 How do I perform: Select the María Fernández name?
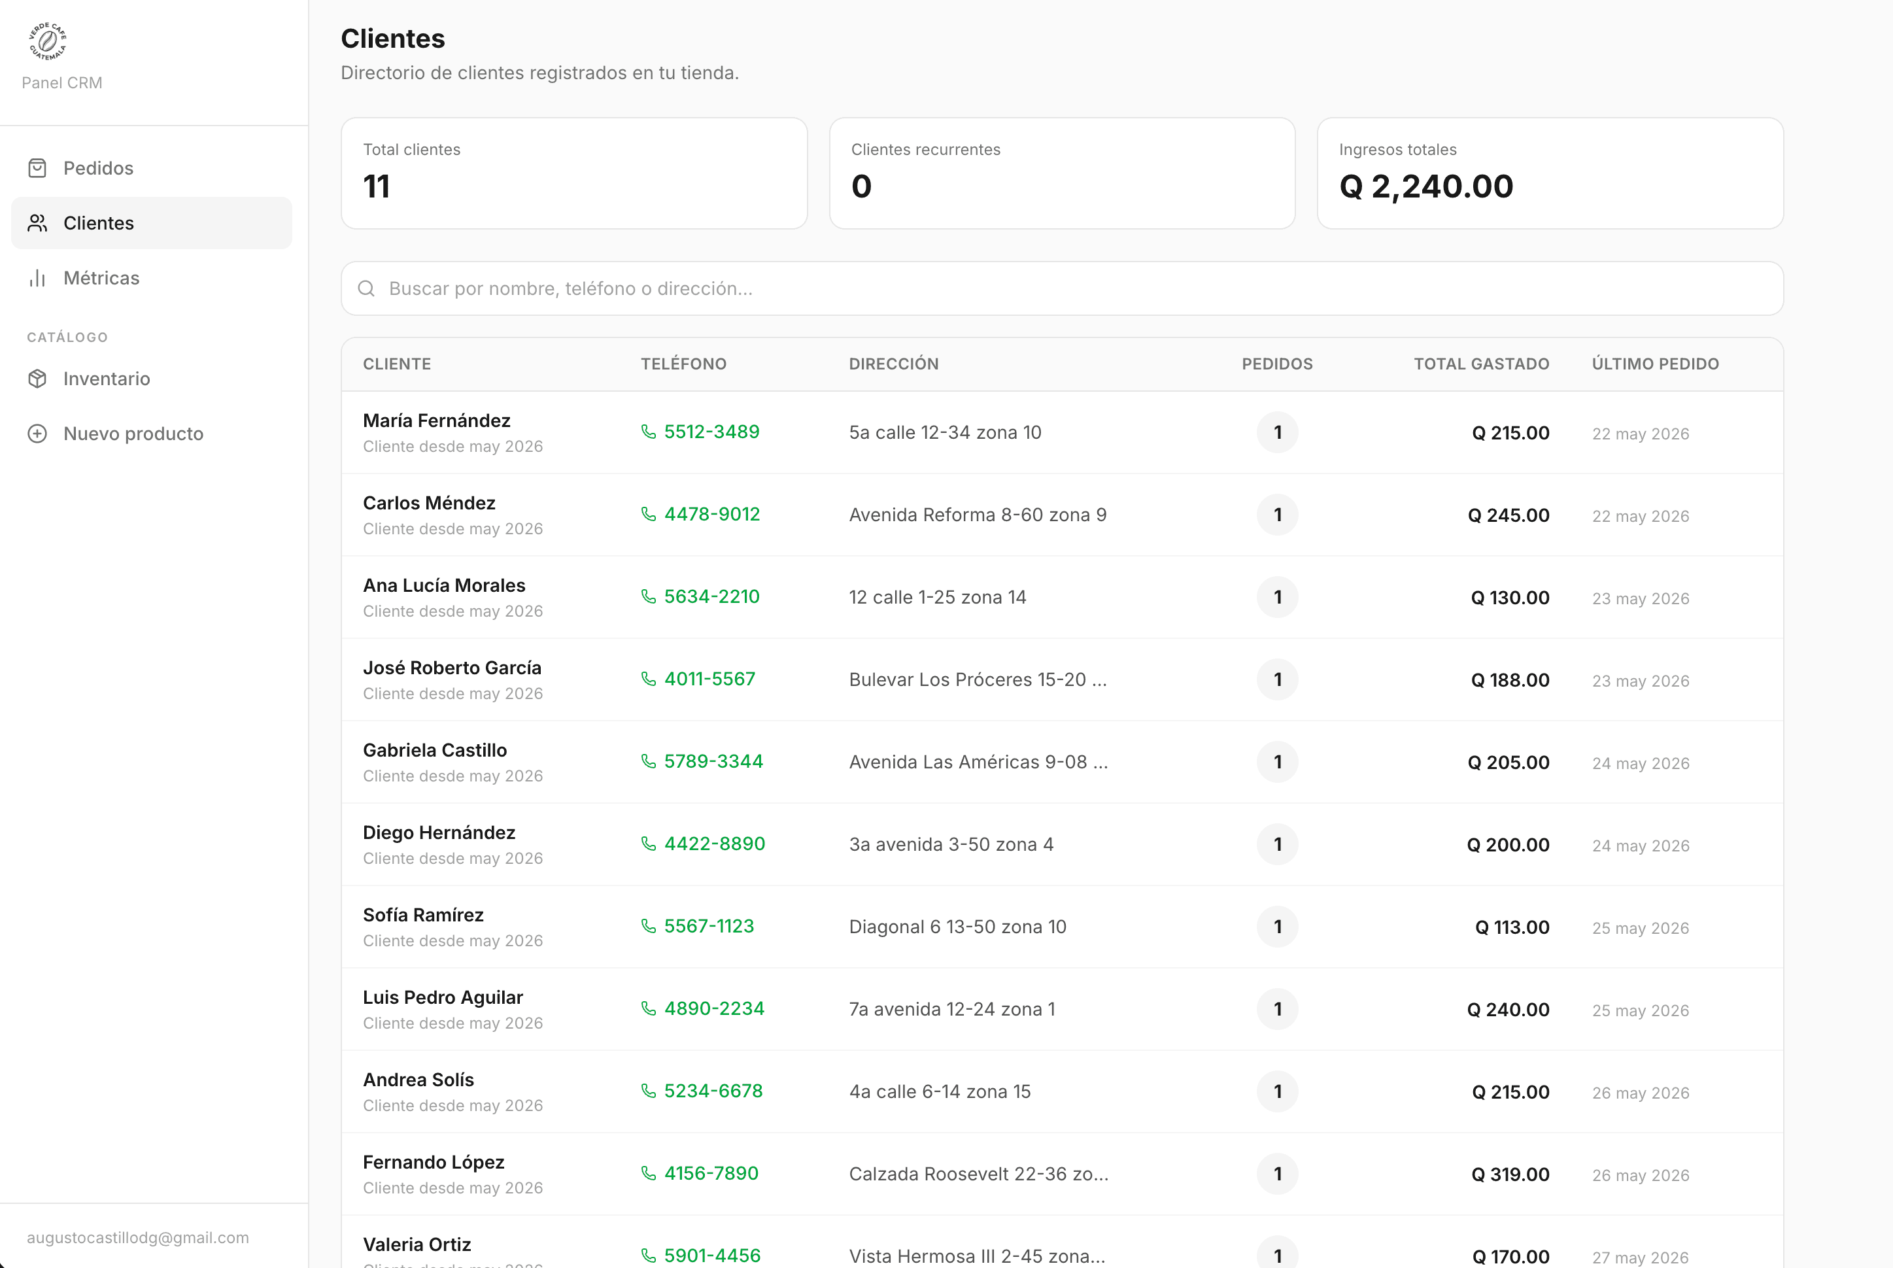click(x=437, y=420)
